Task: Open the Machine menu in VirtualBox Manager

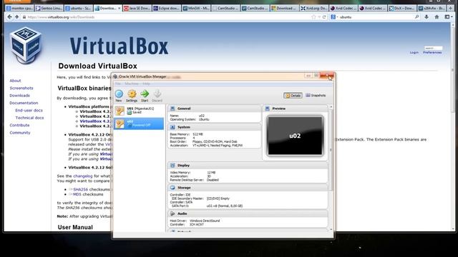Action: (132, 84)
